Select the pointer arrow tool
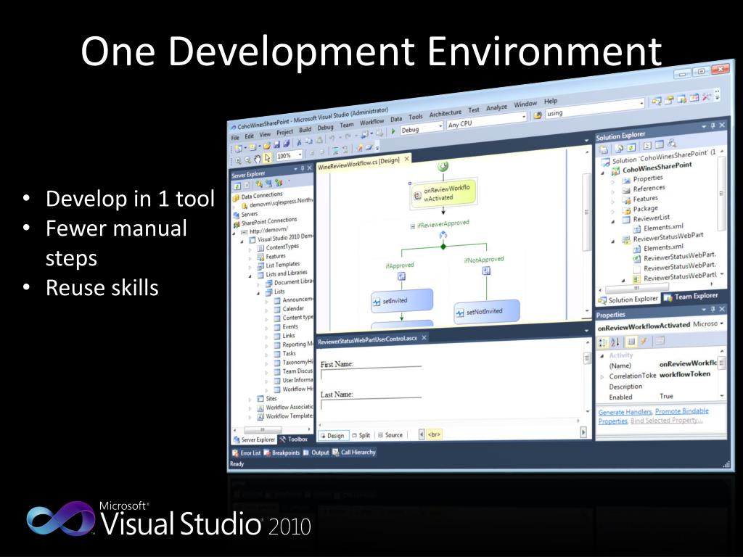 267,157
